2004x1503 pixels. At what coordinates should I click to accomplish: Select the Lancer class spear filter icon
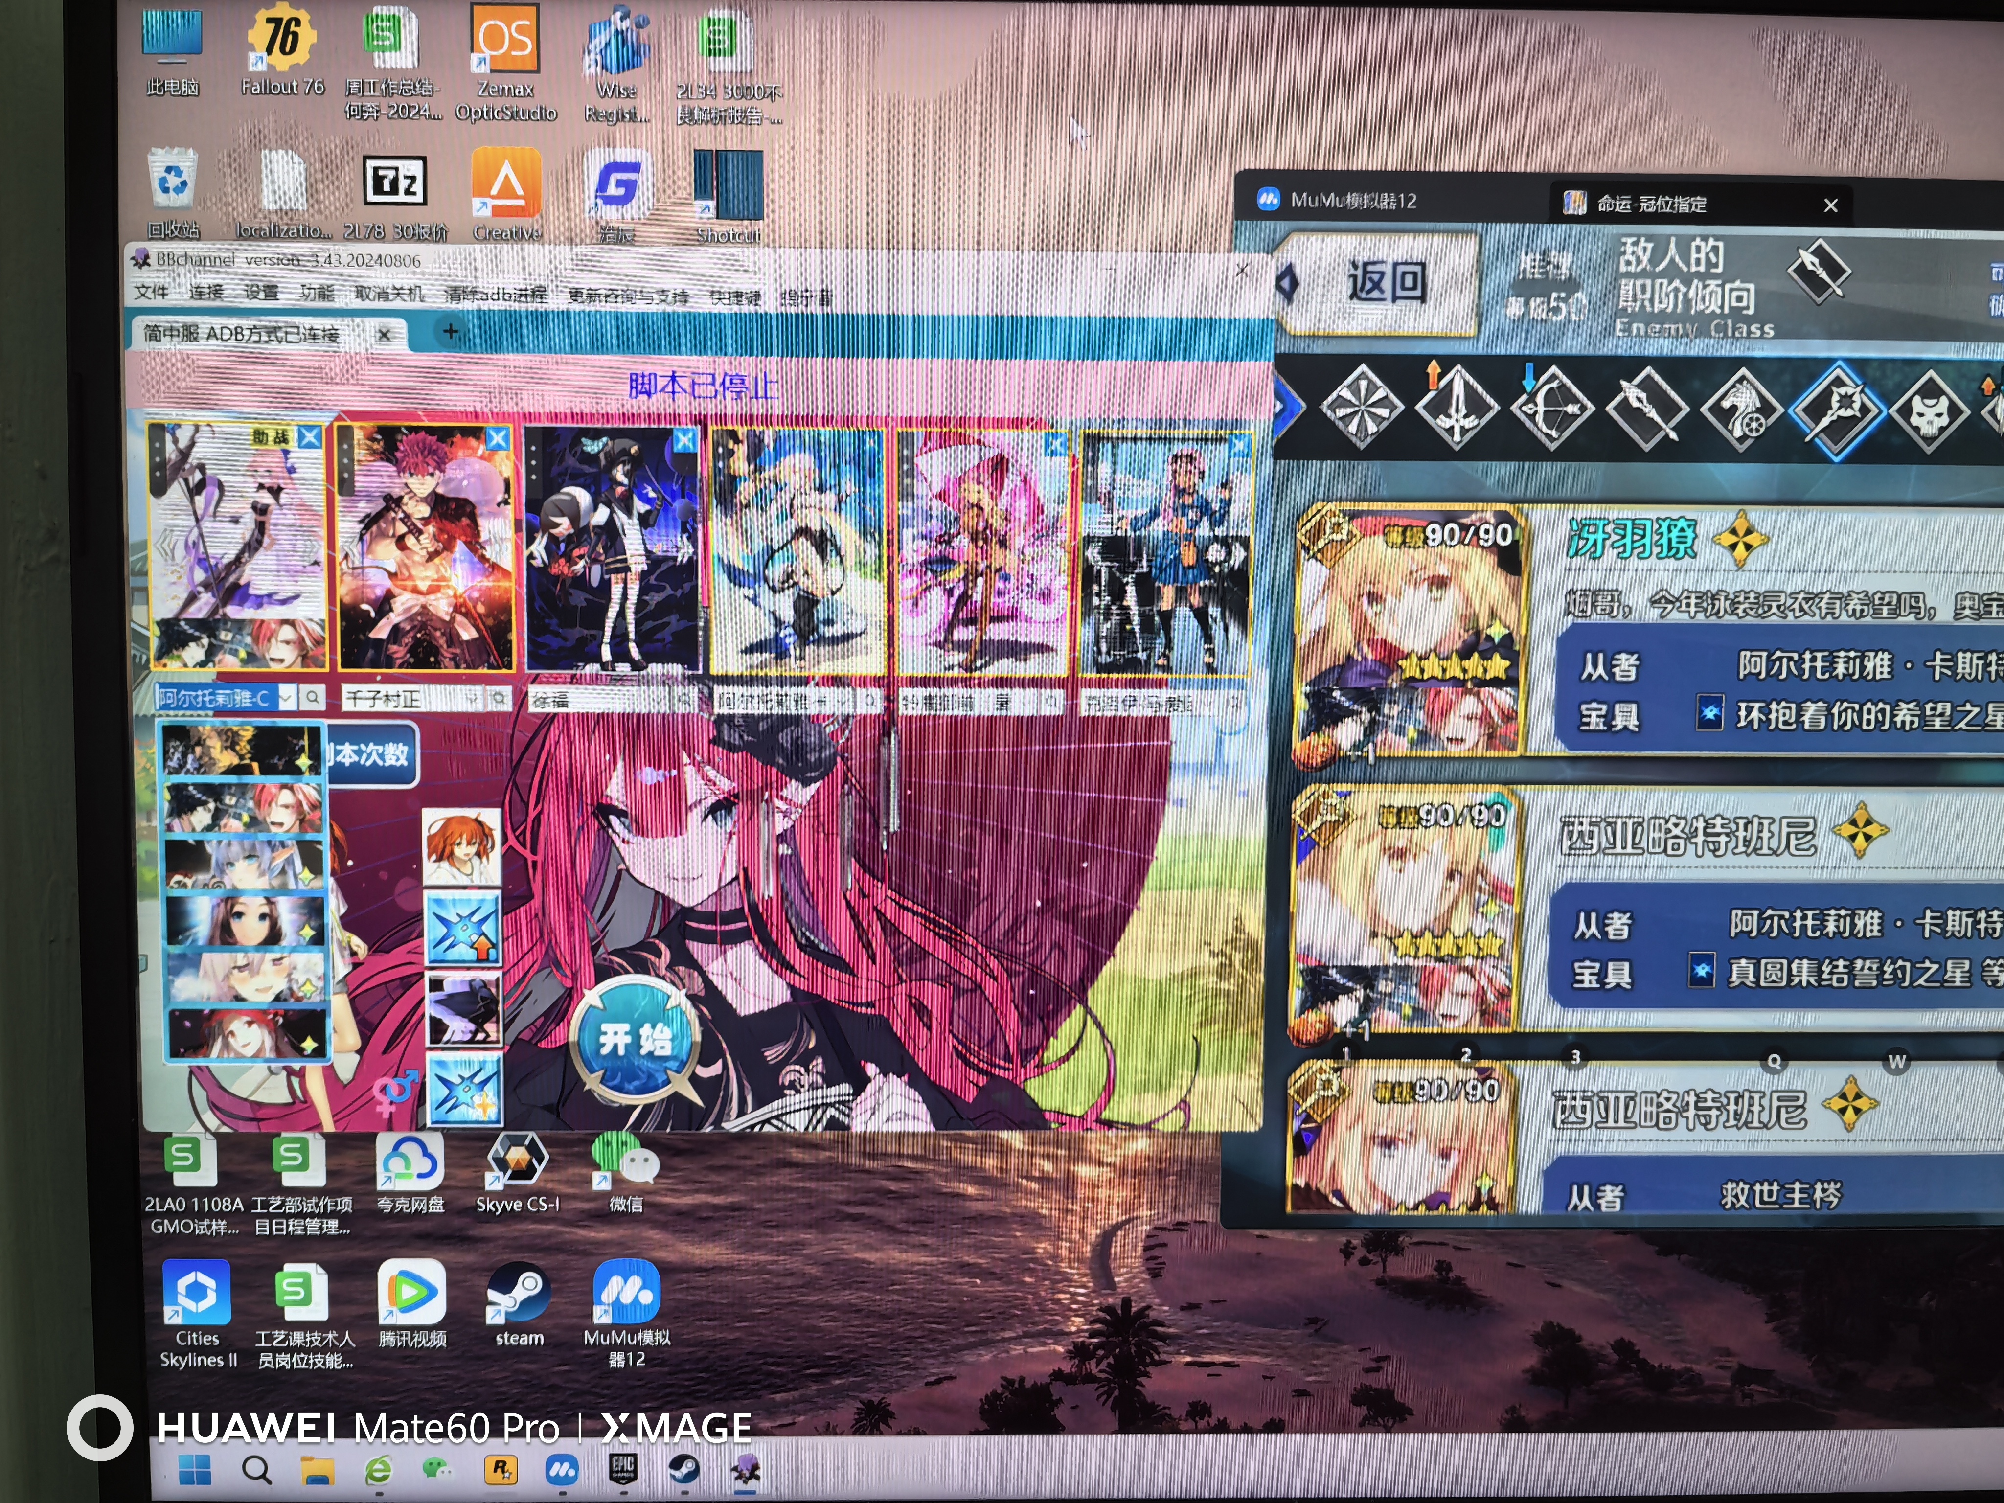click(1646, 410)
